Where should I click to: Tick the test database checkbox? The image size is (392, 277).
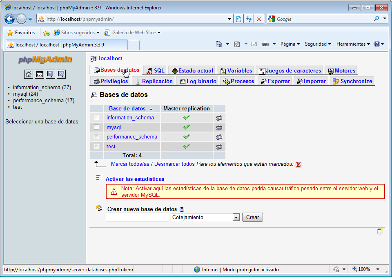(96, 146)
